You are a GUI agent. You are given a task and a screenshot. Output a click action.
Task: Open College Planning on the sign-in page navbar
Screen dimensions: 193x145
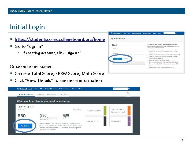(136, 33)
